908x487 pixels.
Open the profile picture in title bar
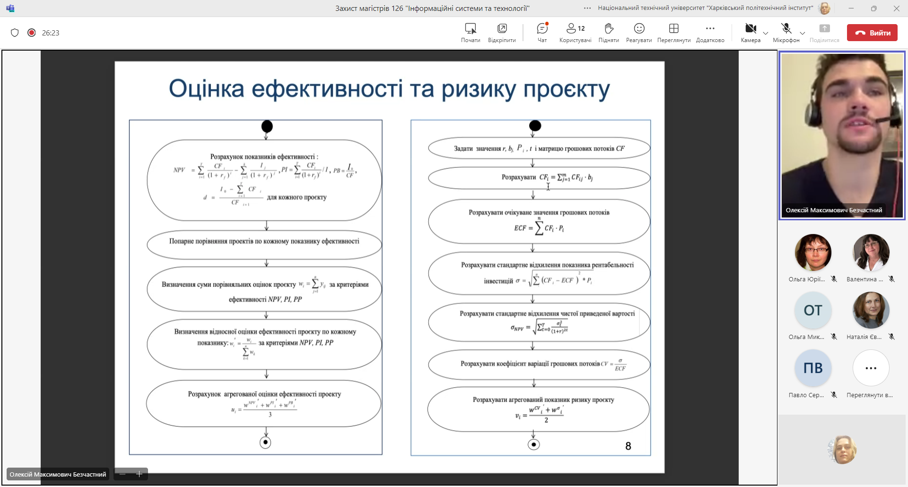click(x=824, y=8)
